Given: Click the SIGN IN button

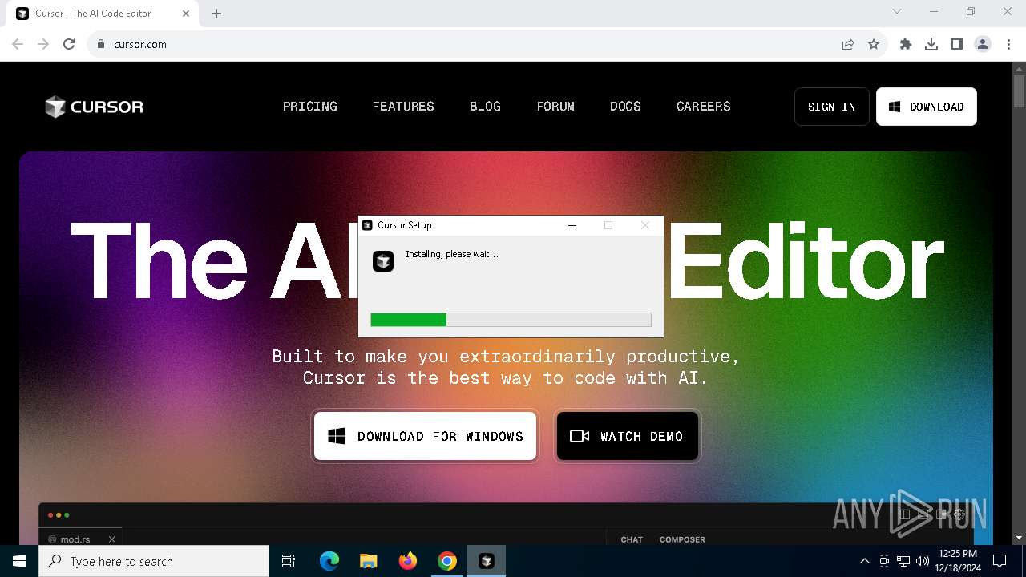Looking at the screenshot, I should 832,107.
